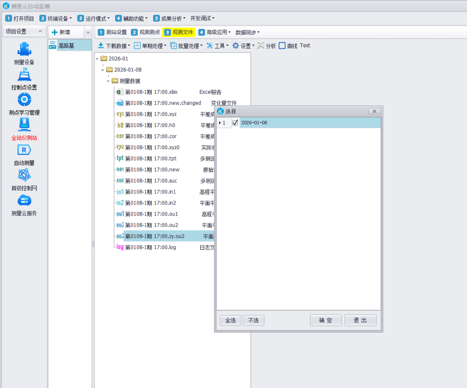
Task: Click the 首级控制网 network icon
Action: tap(24, 175)
